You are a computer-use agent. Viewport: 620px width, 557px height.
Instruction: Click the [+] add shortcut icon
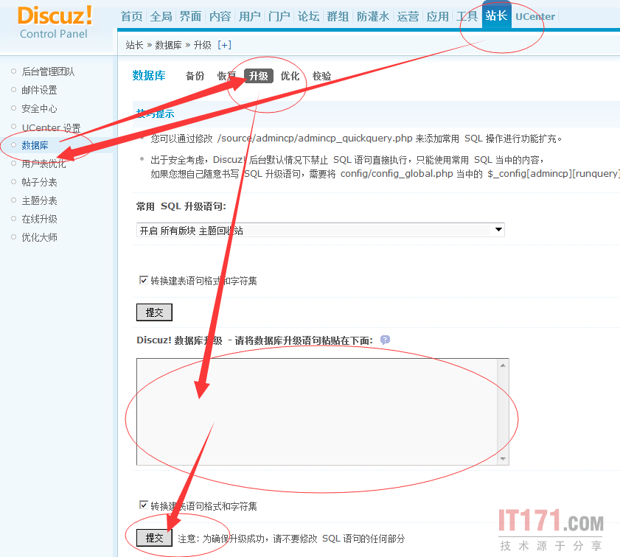tap(224, 45)
